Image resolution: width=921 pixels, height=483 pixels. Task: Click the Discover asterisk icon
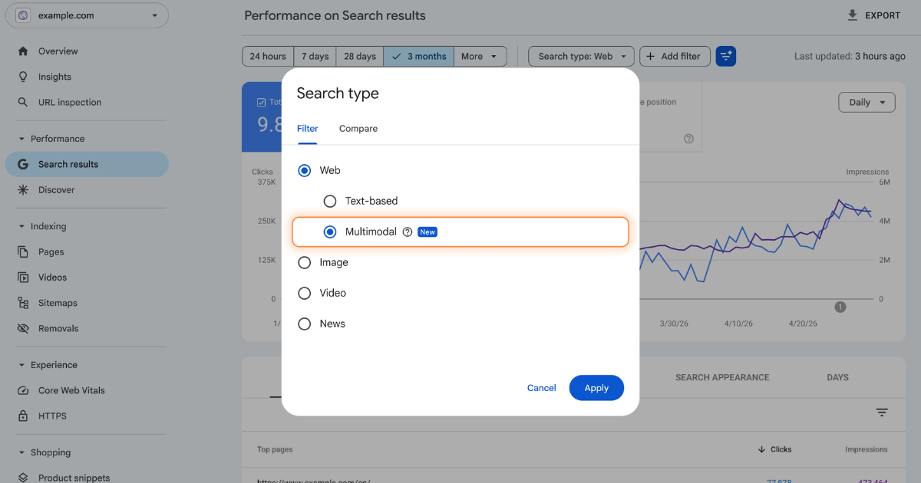(23, 189)
